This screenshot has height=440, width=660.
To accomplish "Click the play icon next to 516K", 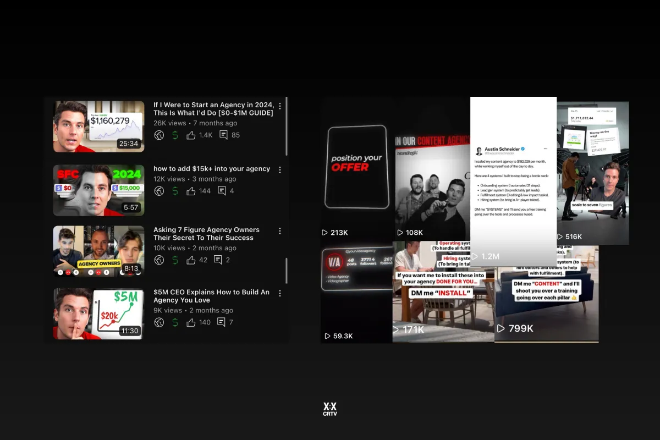I will tap(559, 237).
